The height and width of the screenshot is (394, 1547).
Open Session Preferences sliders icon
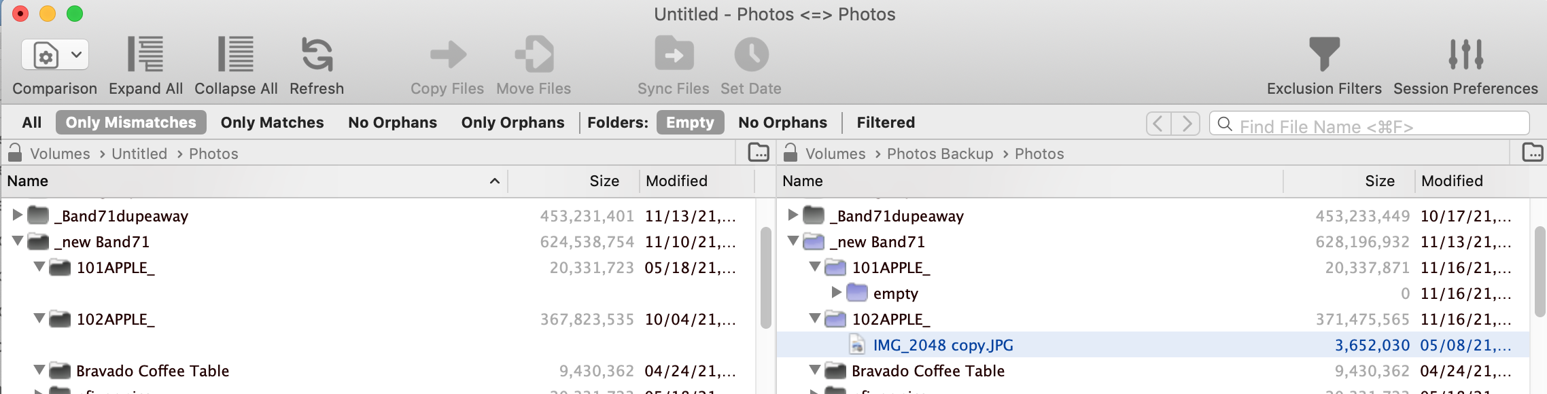pos(1465,54)
